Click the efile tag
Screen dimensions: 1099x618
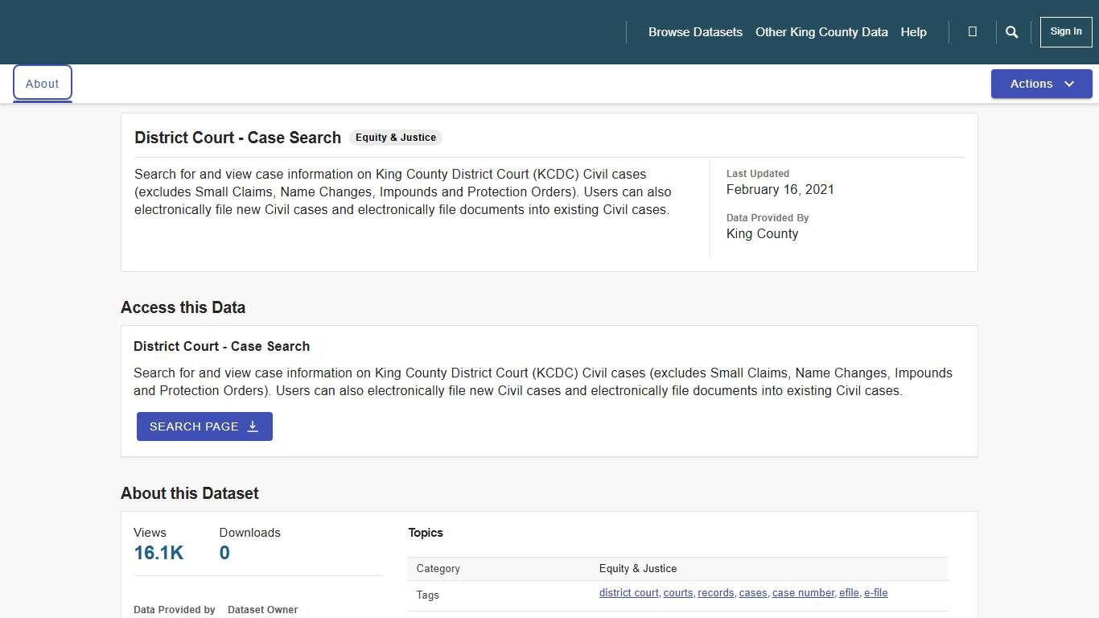[849, 592]
